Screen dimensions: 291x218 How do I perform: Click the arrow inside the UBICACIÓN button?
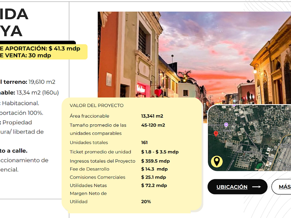256,187
